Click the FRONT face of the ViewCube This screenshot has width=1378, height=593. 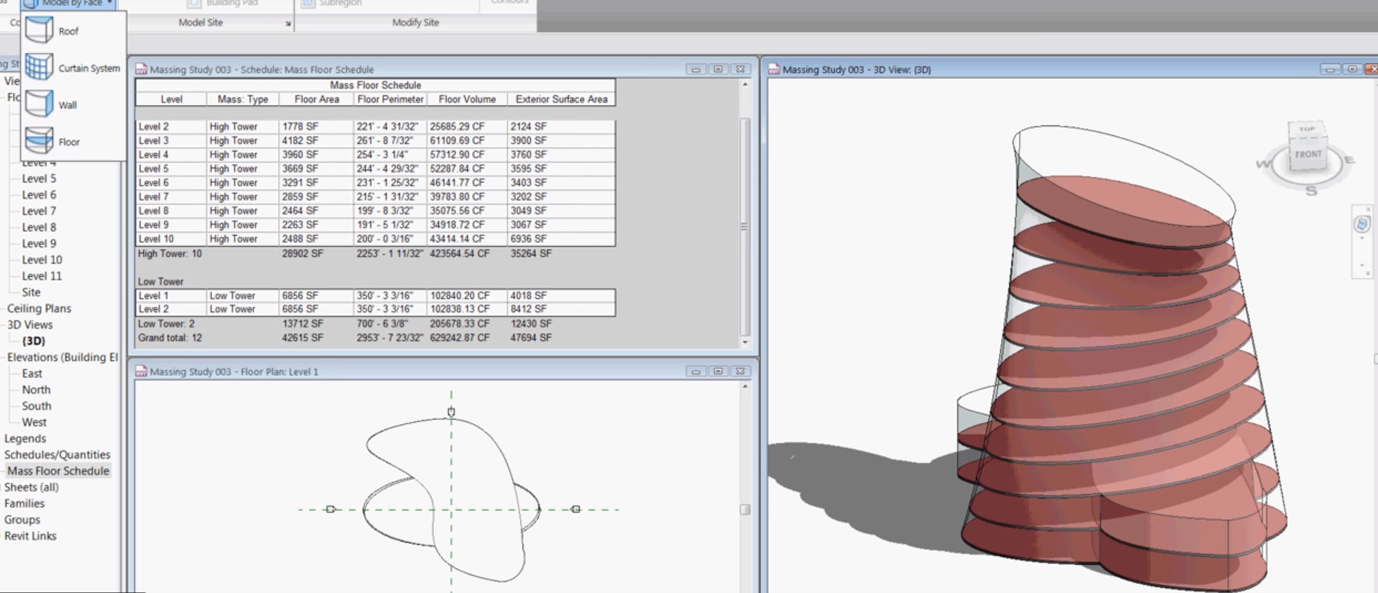[x=1307, y=155]
